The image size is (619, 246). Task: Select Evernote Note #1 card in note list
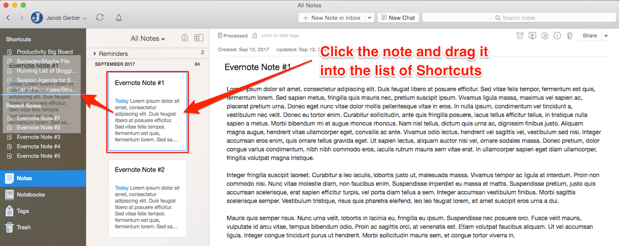point(147,112)
